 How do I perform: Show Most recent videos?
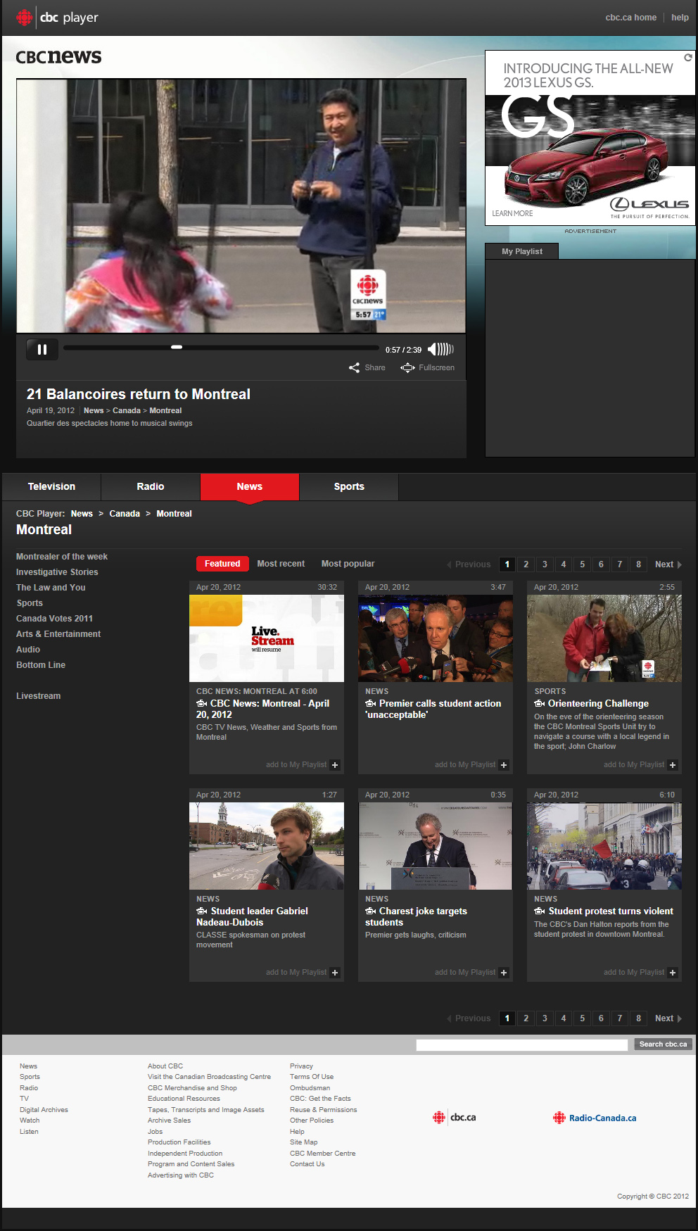[x=281, y=564]
